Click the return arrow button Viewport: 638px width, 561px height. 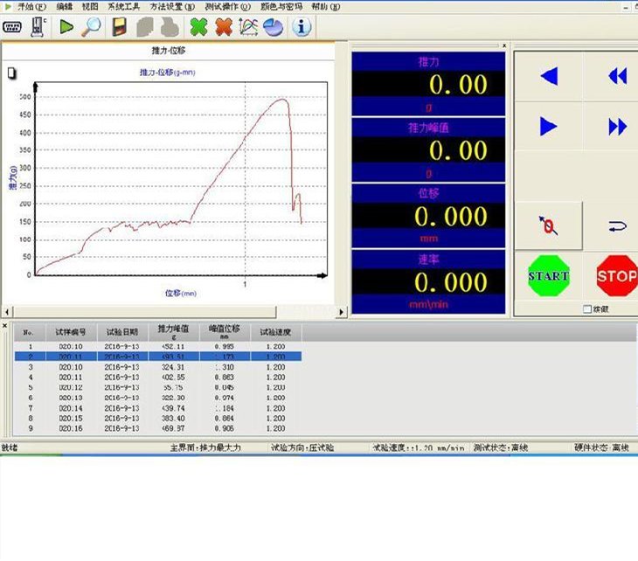(617, 225)
